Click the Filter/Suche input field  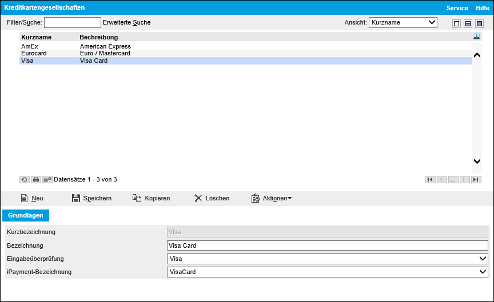pyautogui.click(x=72, y=23)
